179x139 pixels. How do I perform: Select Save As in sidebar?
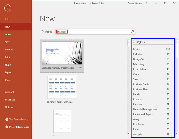pyautogui.click(x=9, y=50)
